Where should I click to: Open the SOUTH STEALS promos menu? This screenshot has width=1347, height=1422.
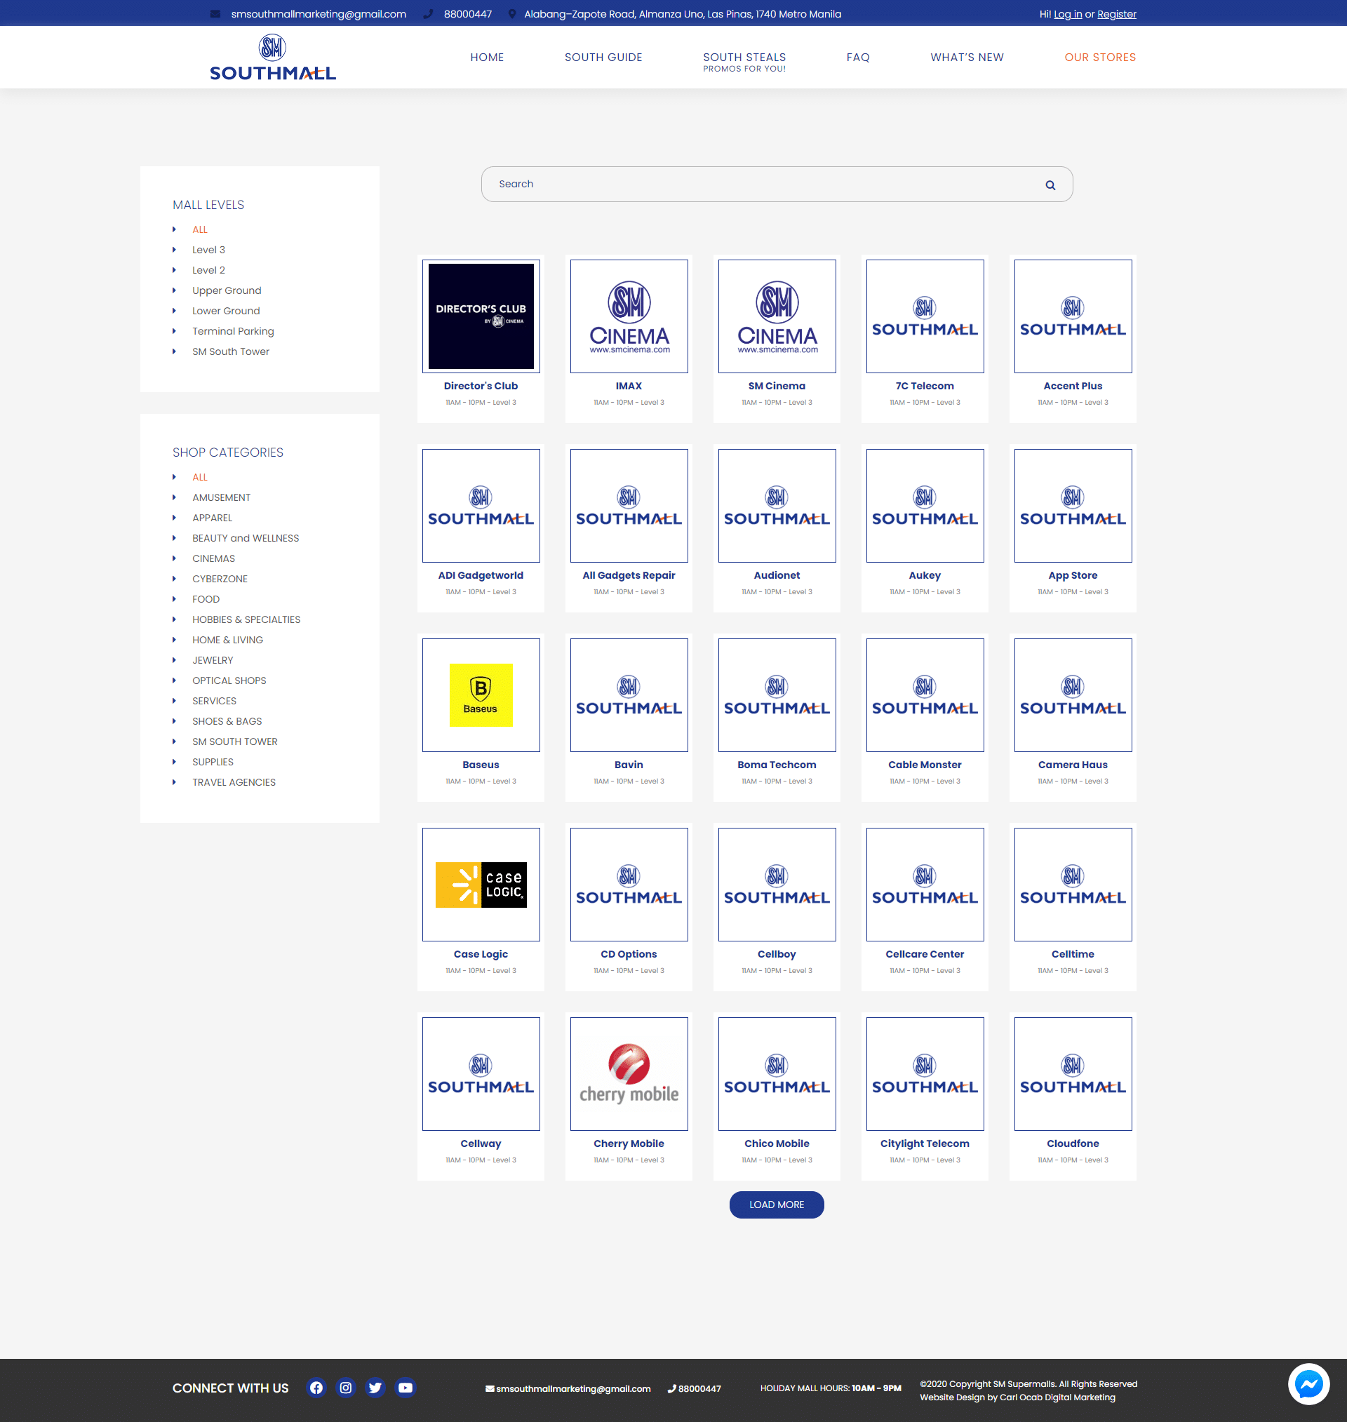tap(744, 62)
